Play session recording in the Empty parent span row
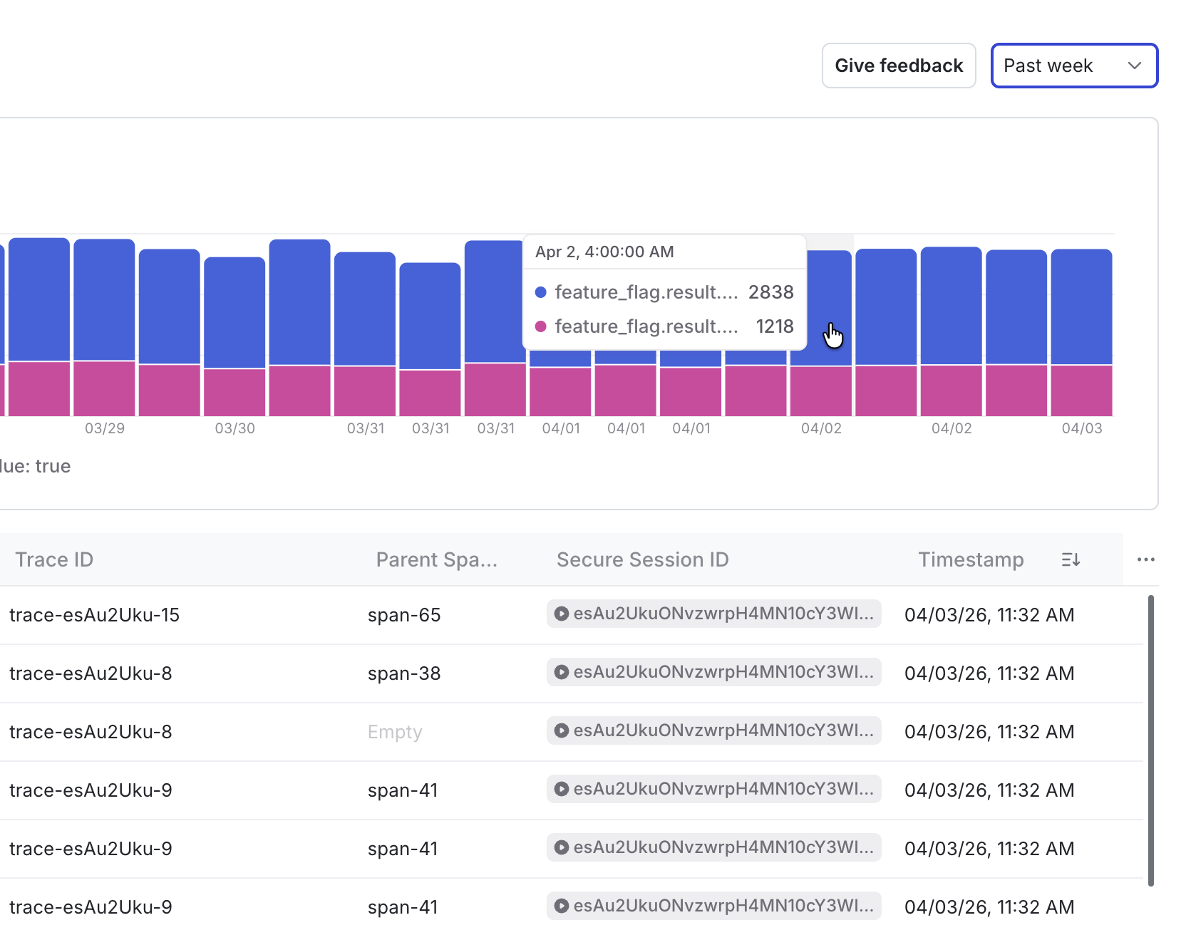Screen dimensions: 1186x935 coord(561,730)
